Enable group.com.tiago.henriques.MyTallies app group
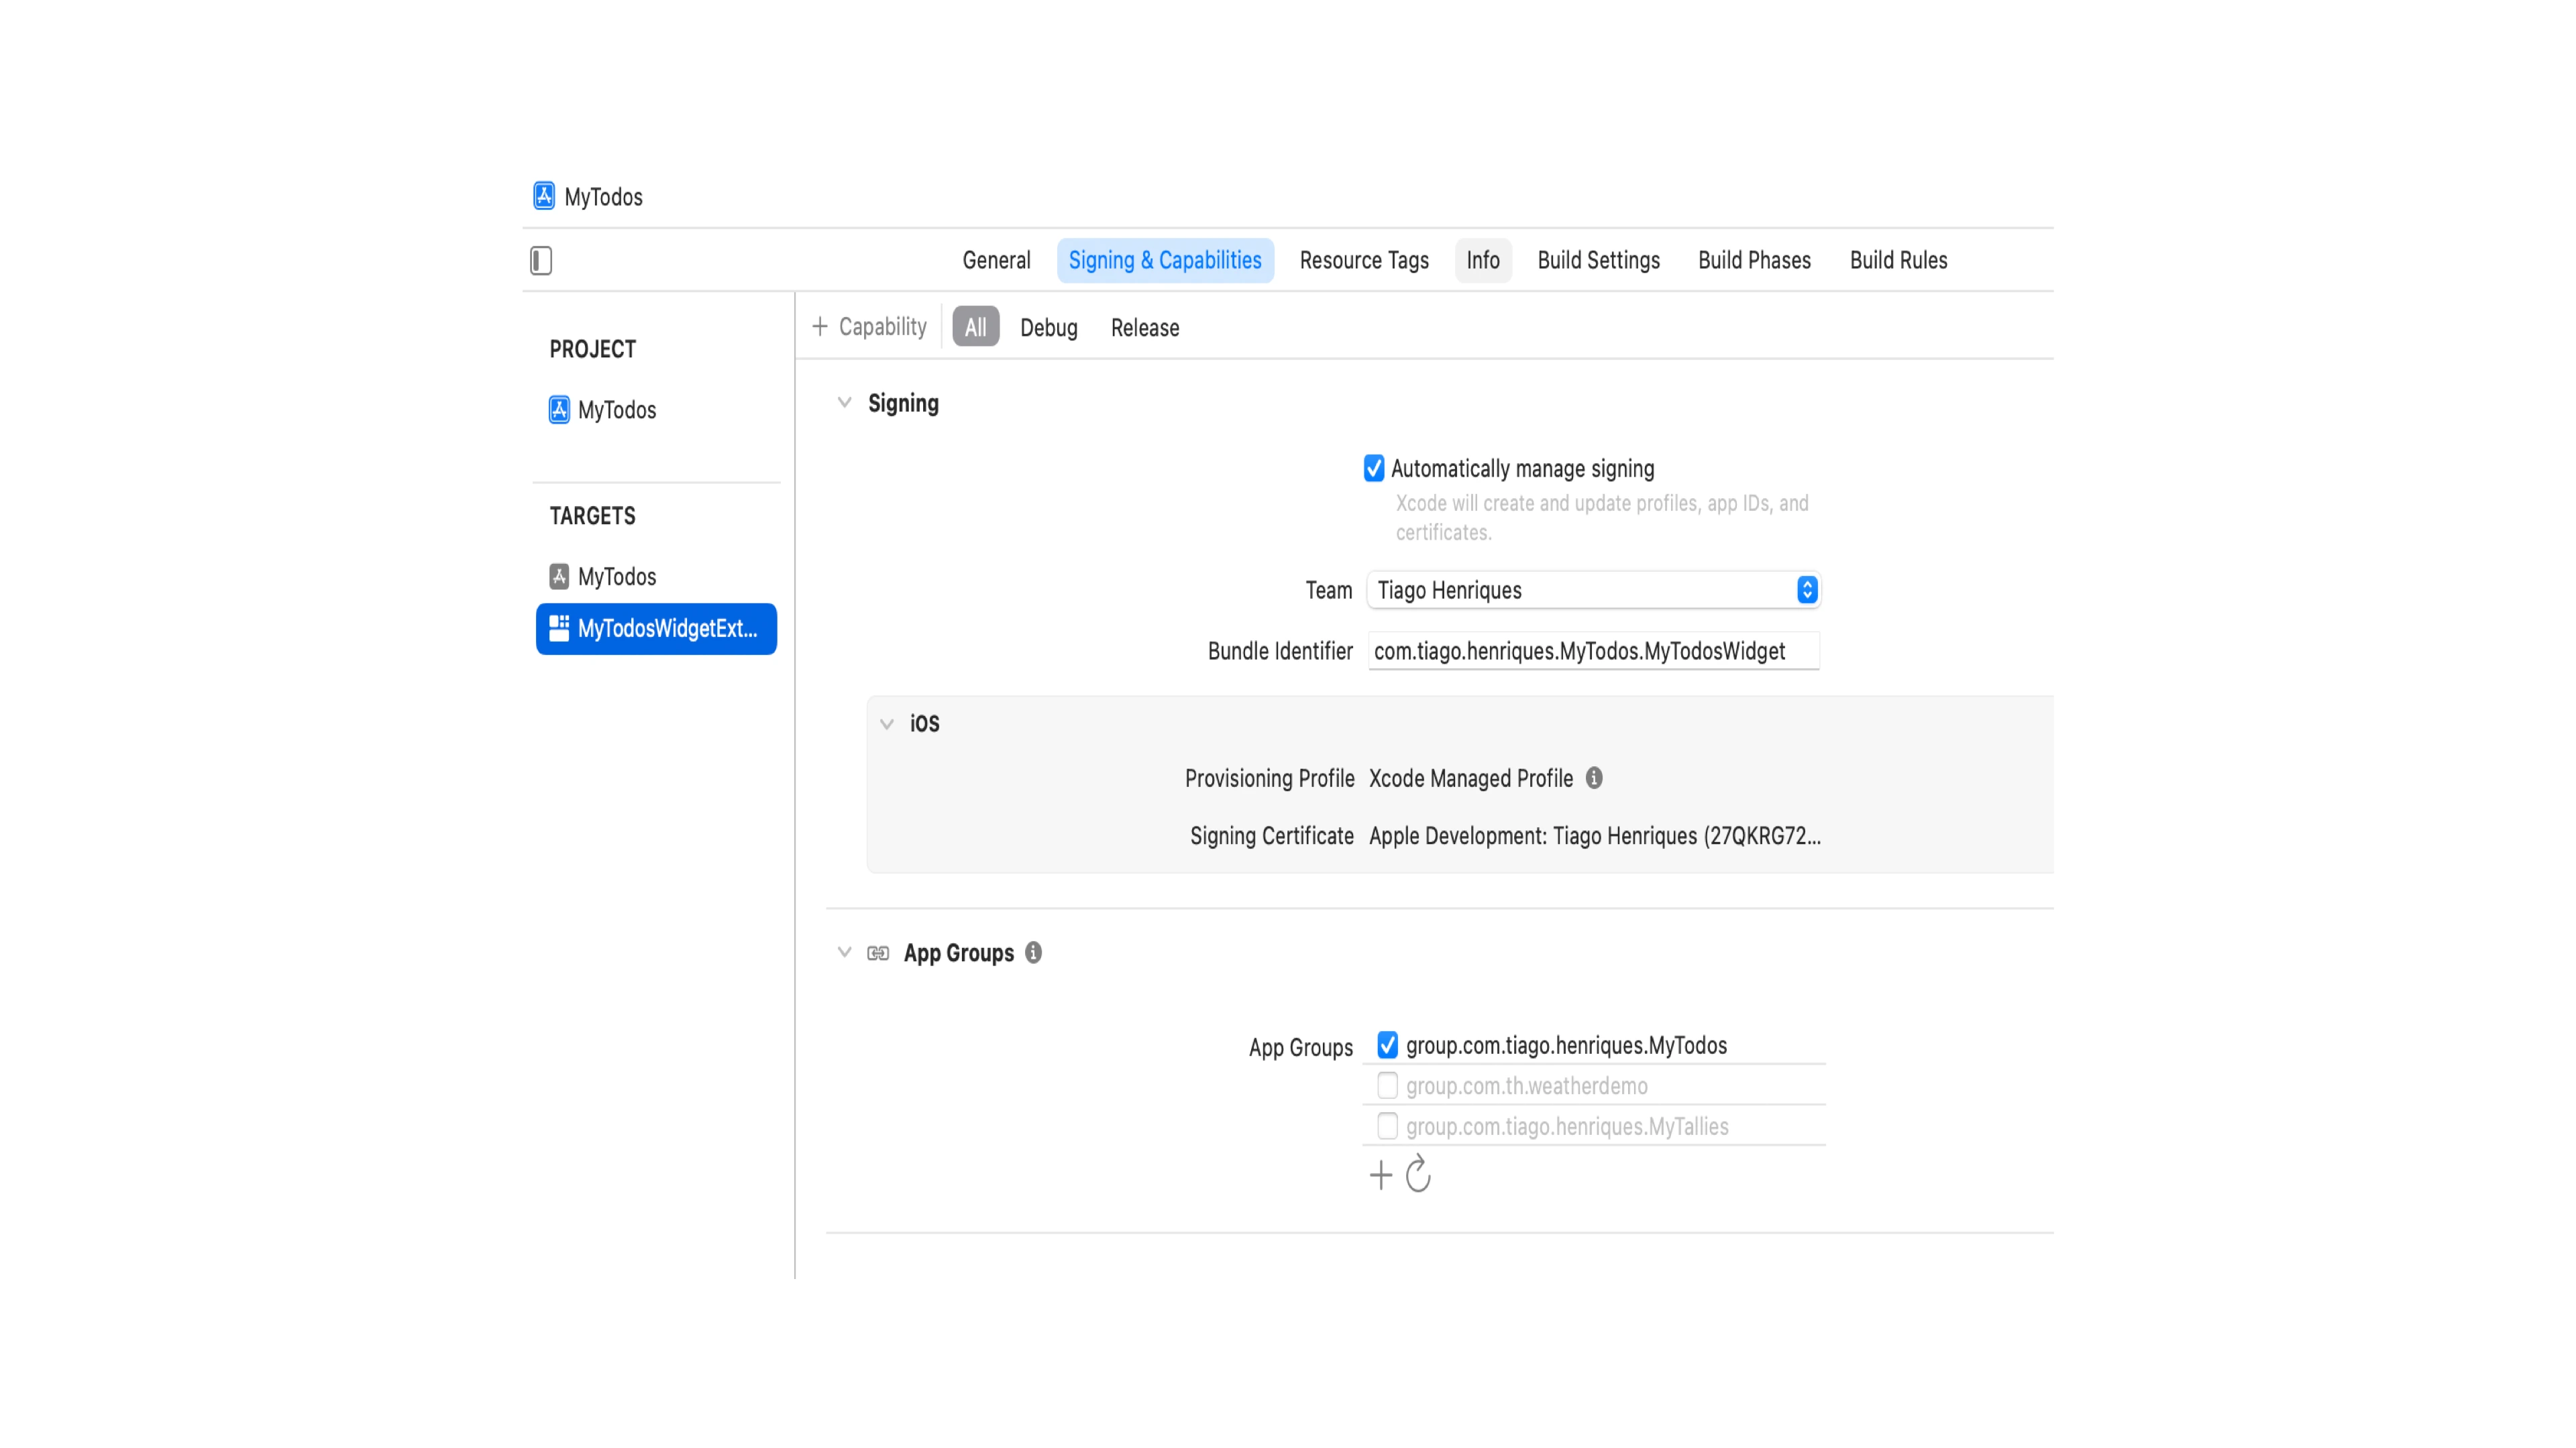 coord(1387,1126)
